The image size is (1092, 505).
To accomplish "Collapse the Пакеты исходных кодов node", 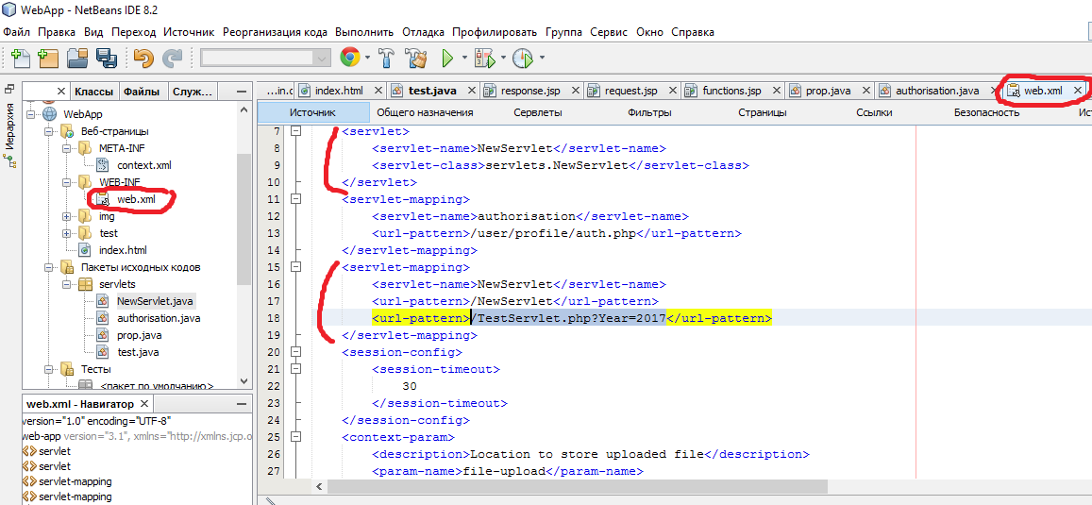I will coord(49,267).
